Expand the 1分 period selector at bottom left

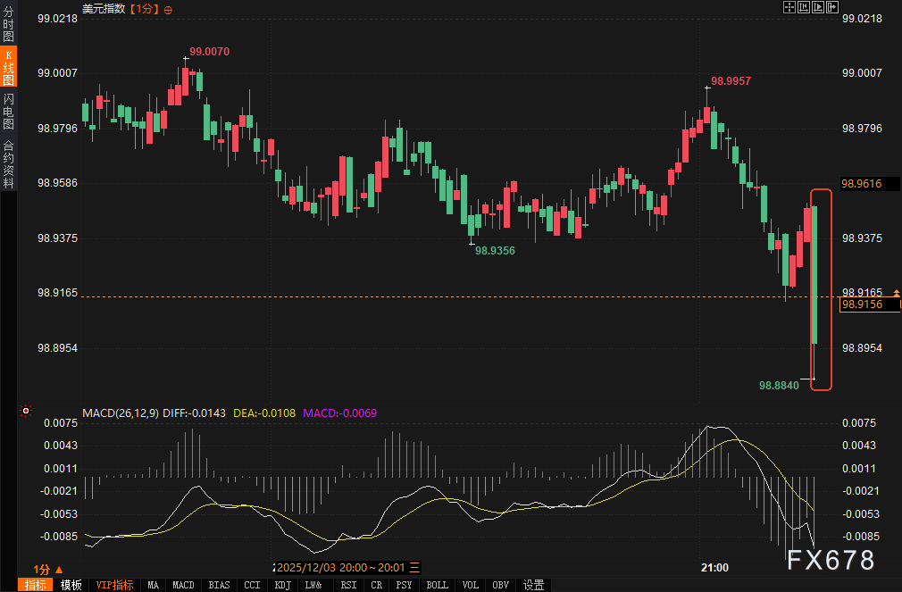click(x=48, y=569)
